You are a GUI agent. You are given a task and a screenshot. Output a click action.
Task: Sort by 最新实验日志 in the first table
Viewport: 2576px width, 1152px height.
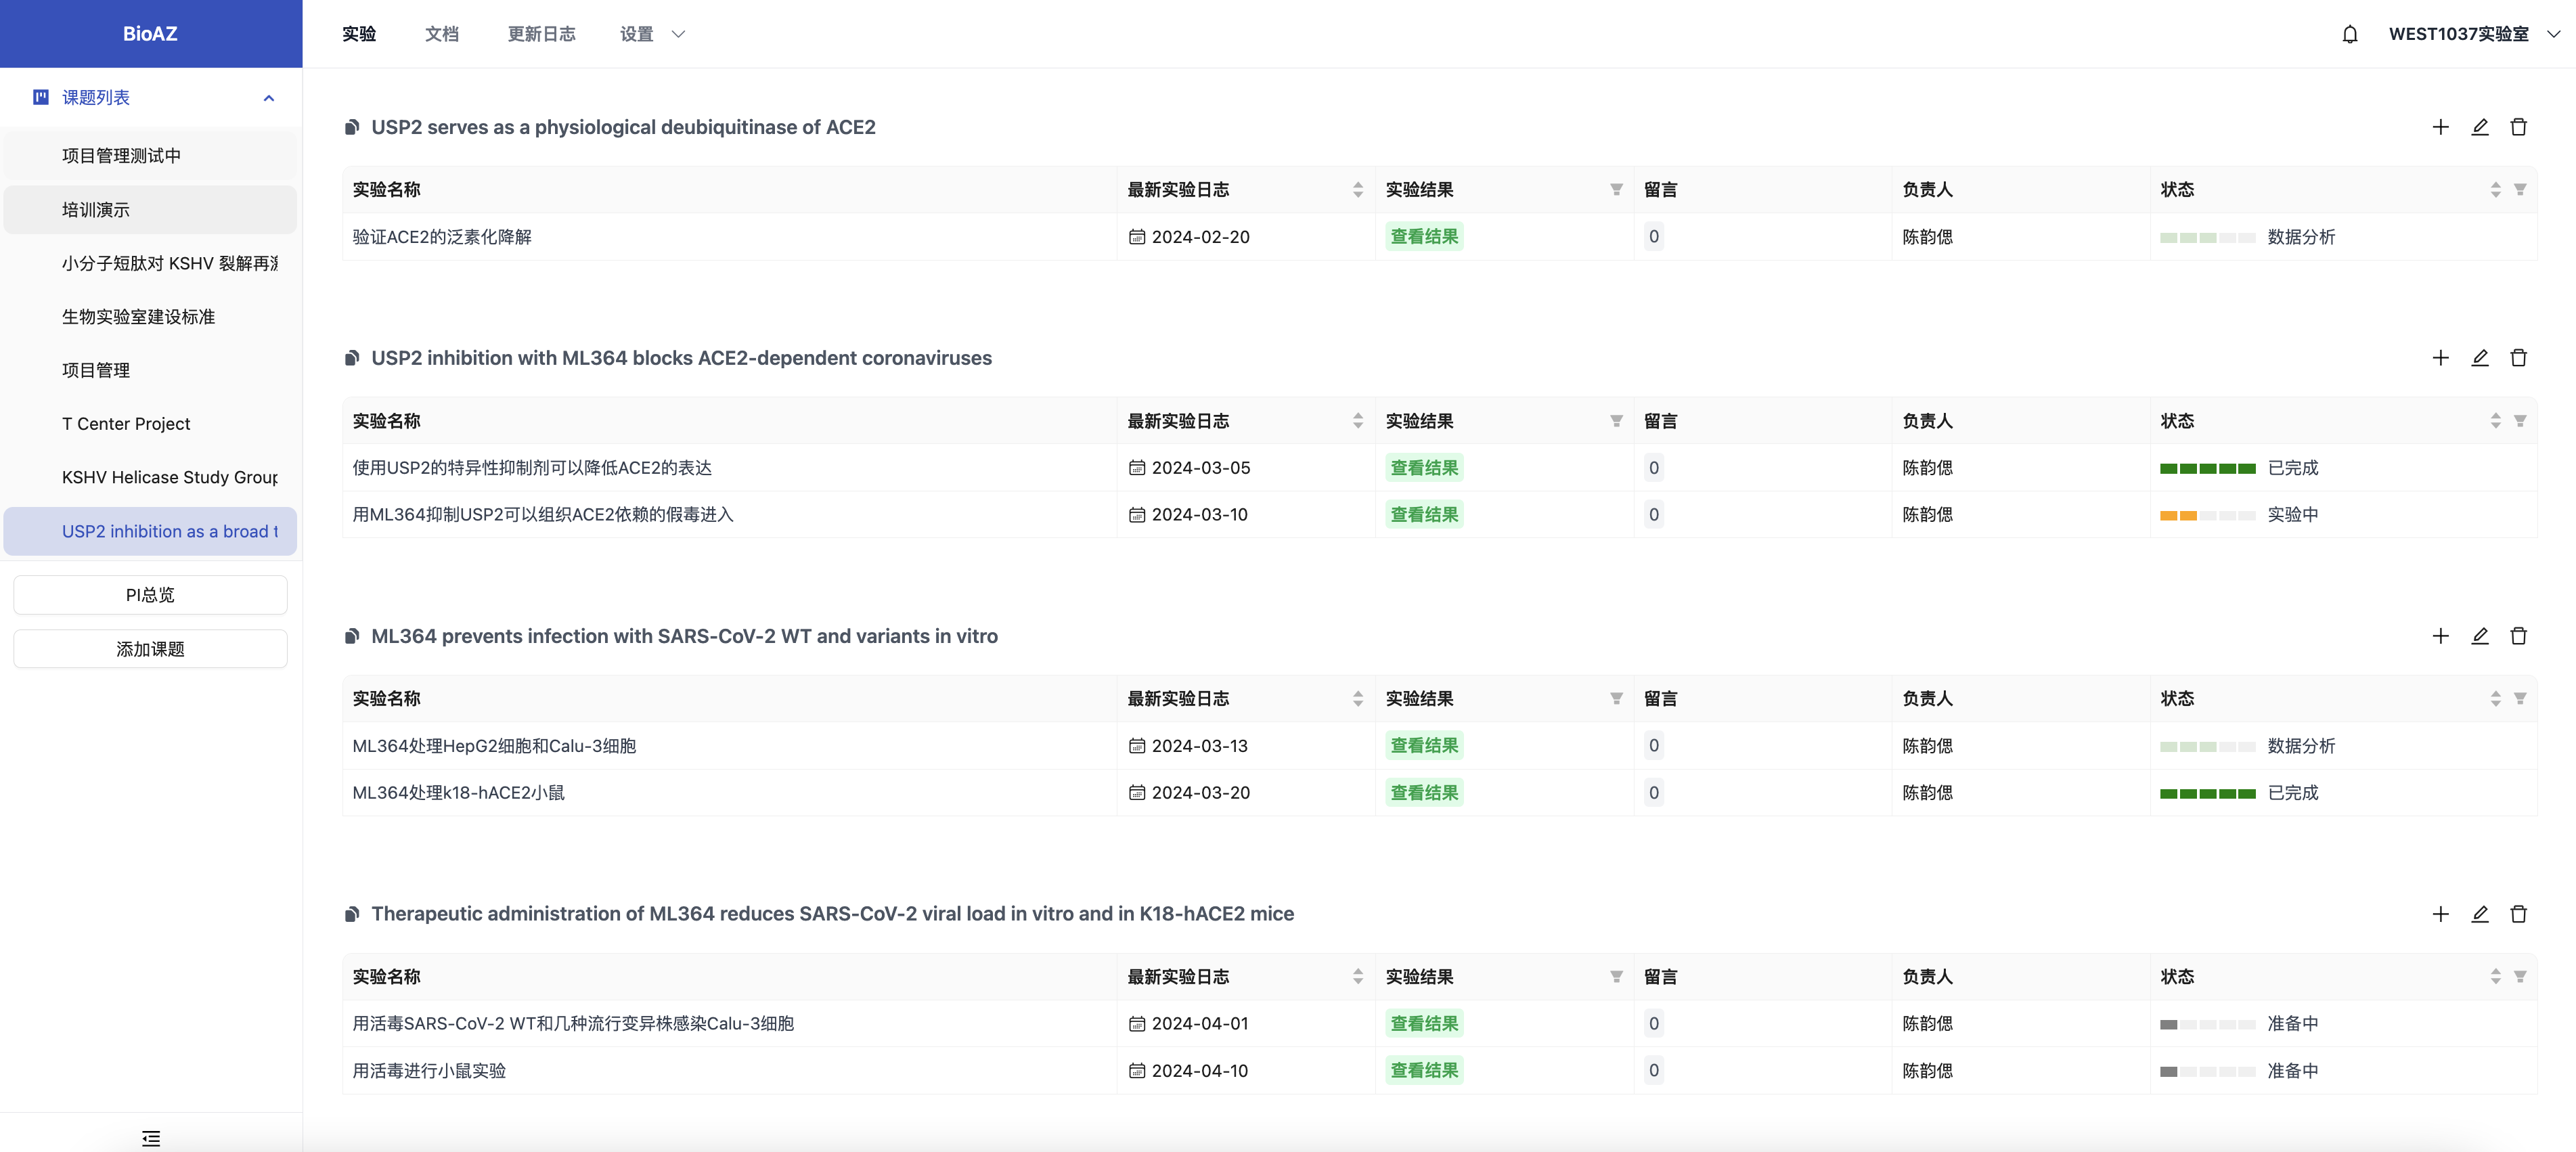point(1357,190)
